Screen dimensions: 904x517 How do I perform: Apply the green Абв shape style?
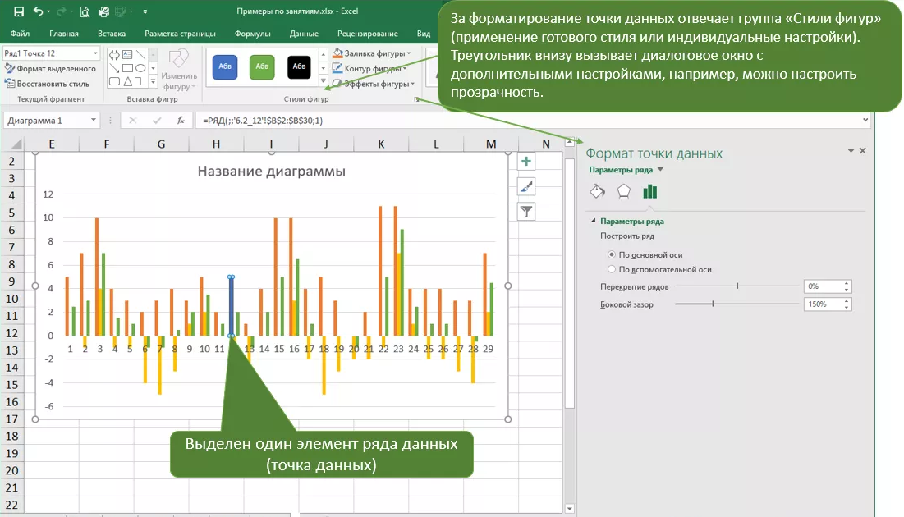point(262,66)
